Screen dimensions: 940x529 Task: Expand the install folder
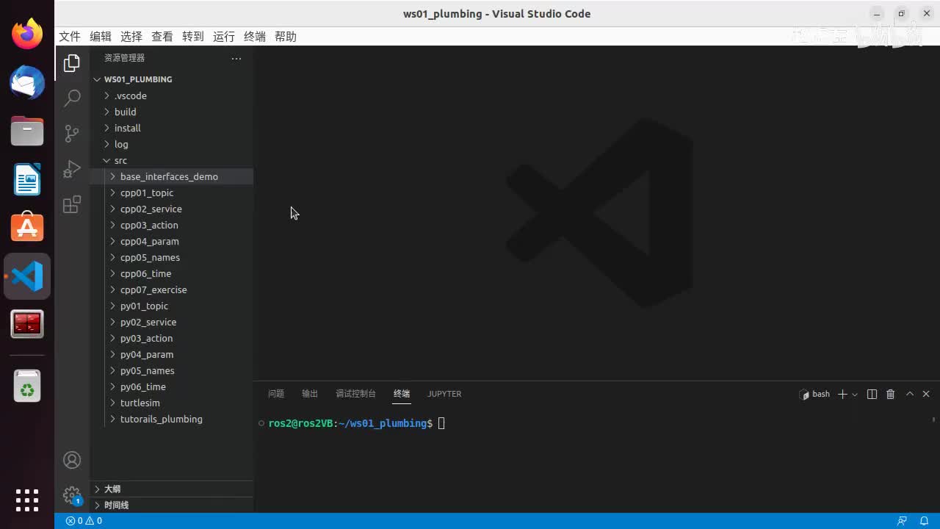tap(172, 128)
